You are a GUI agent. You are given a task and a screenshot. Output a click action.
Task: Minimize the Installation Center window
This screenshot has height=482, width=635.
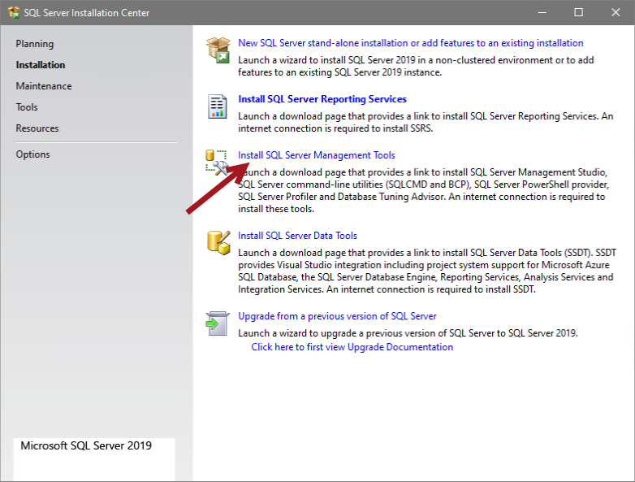point(542,12)
